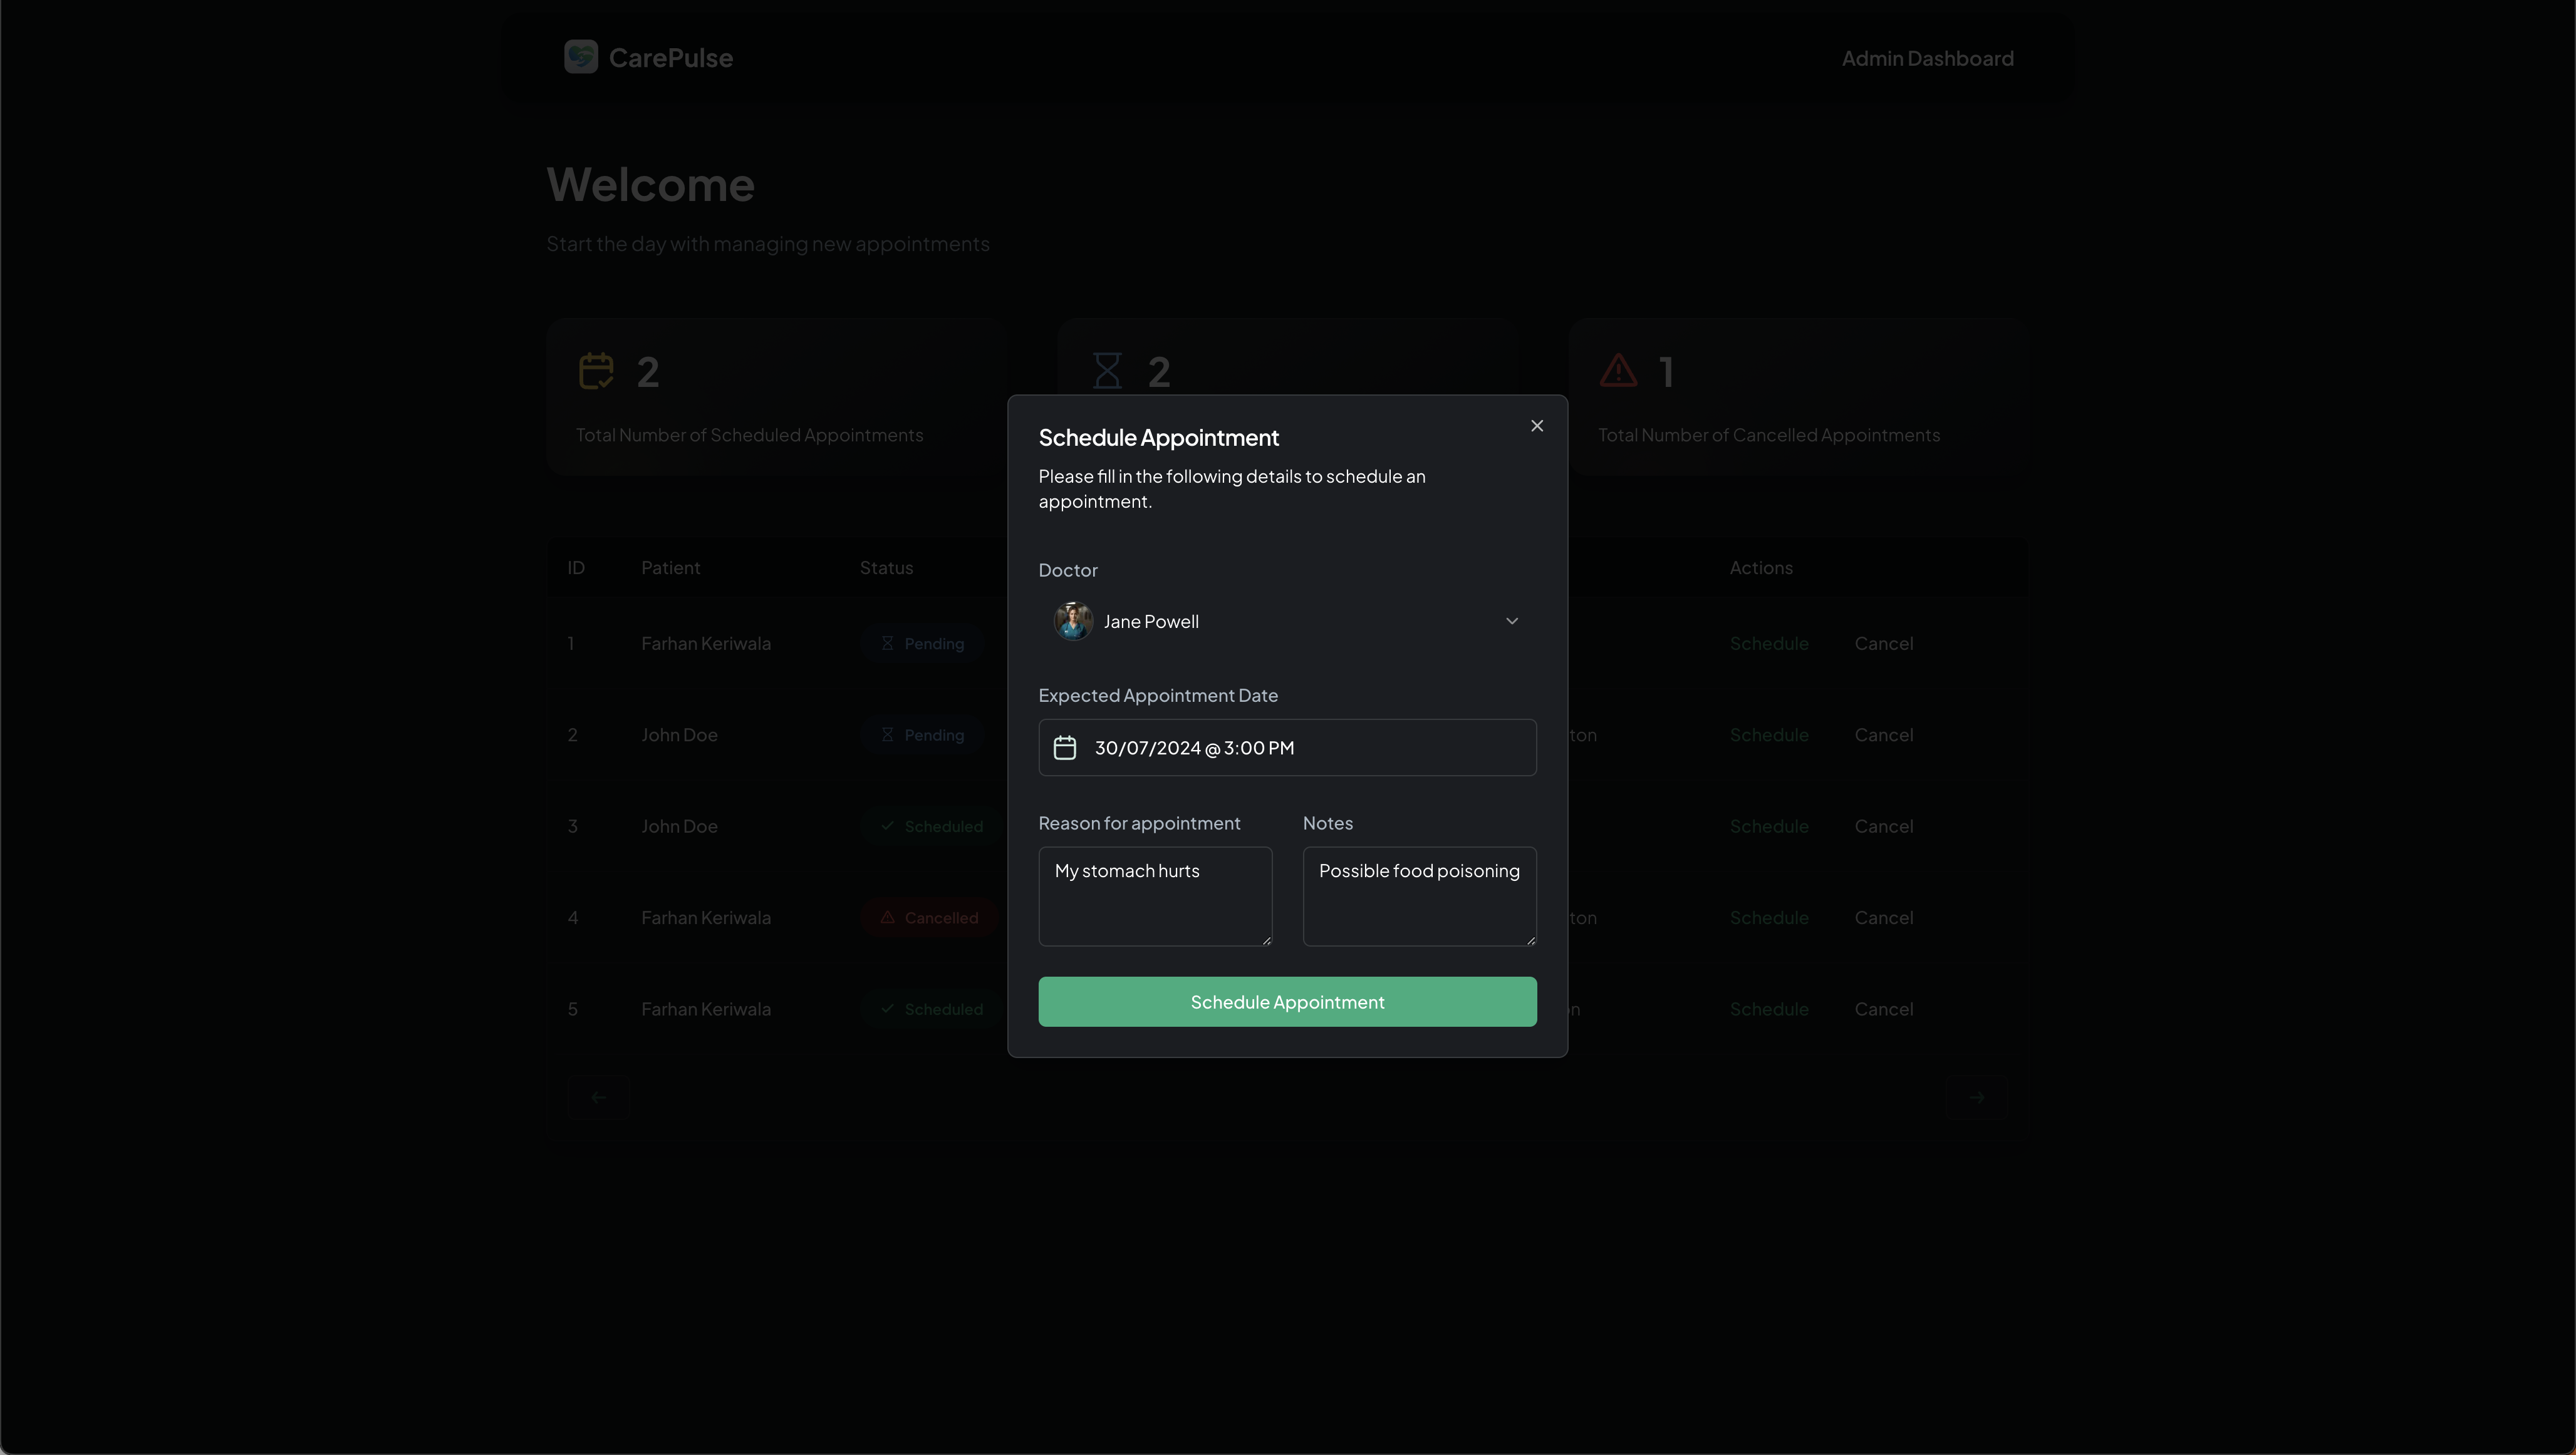Click Cancel for appointment row 2
The image size is (2576, 1455).
point(1884,736)
